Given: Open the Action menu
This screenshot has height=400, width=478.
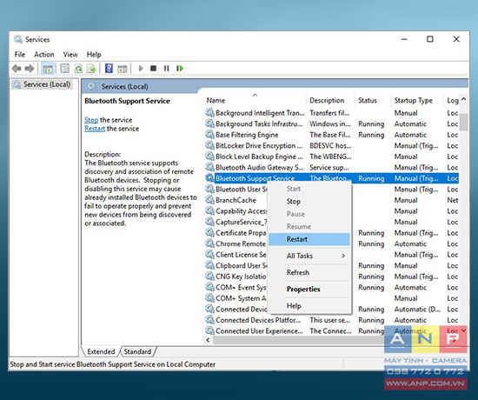Looking at the screenshot, I should 44,55.
